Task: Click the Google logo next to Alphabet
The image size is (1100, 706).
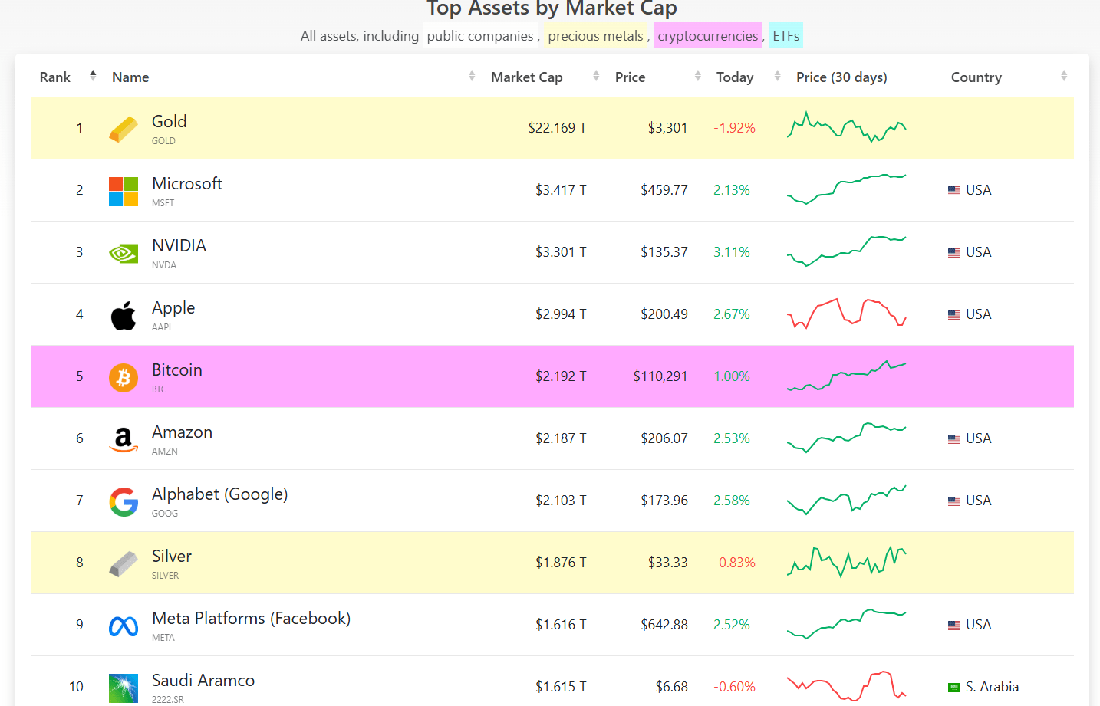Action: [x=123, y=501]
